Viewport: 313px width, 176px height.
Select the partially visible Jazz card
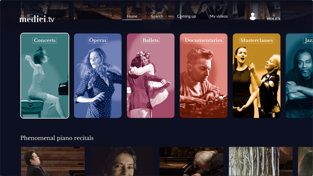[x=299, y=76]
